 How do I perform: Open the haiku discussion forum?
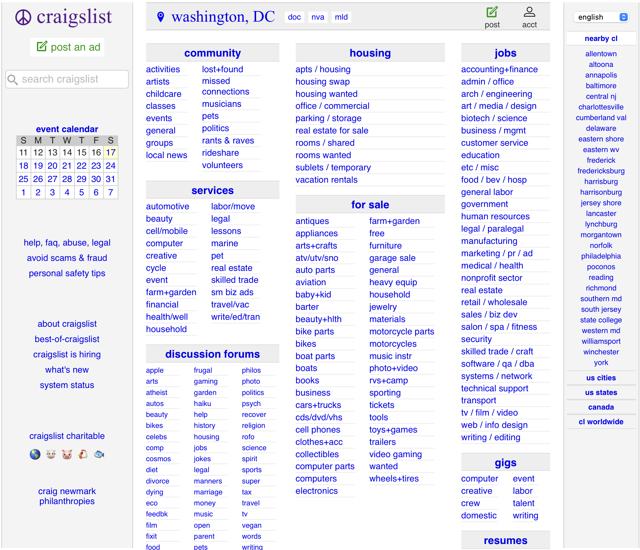[x=202, y=404]
